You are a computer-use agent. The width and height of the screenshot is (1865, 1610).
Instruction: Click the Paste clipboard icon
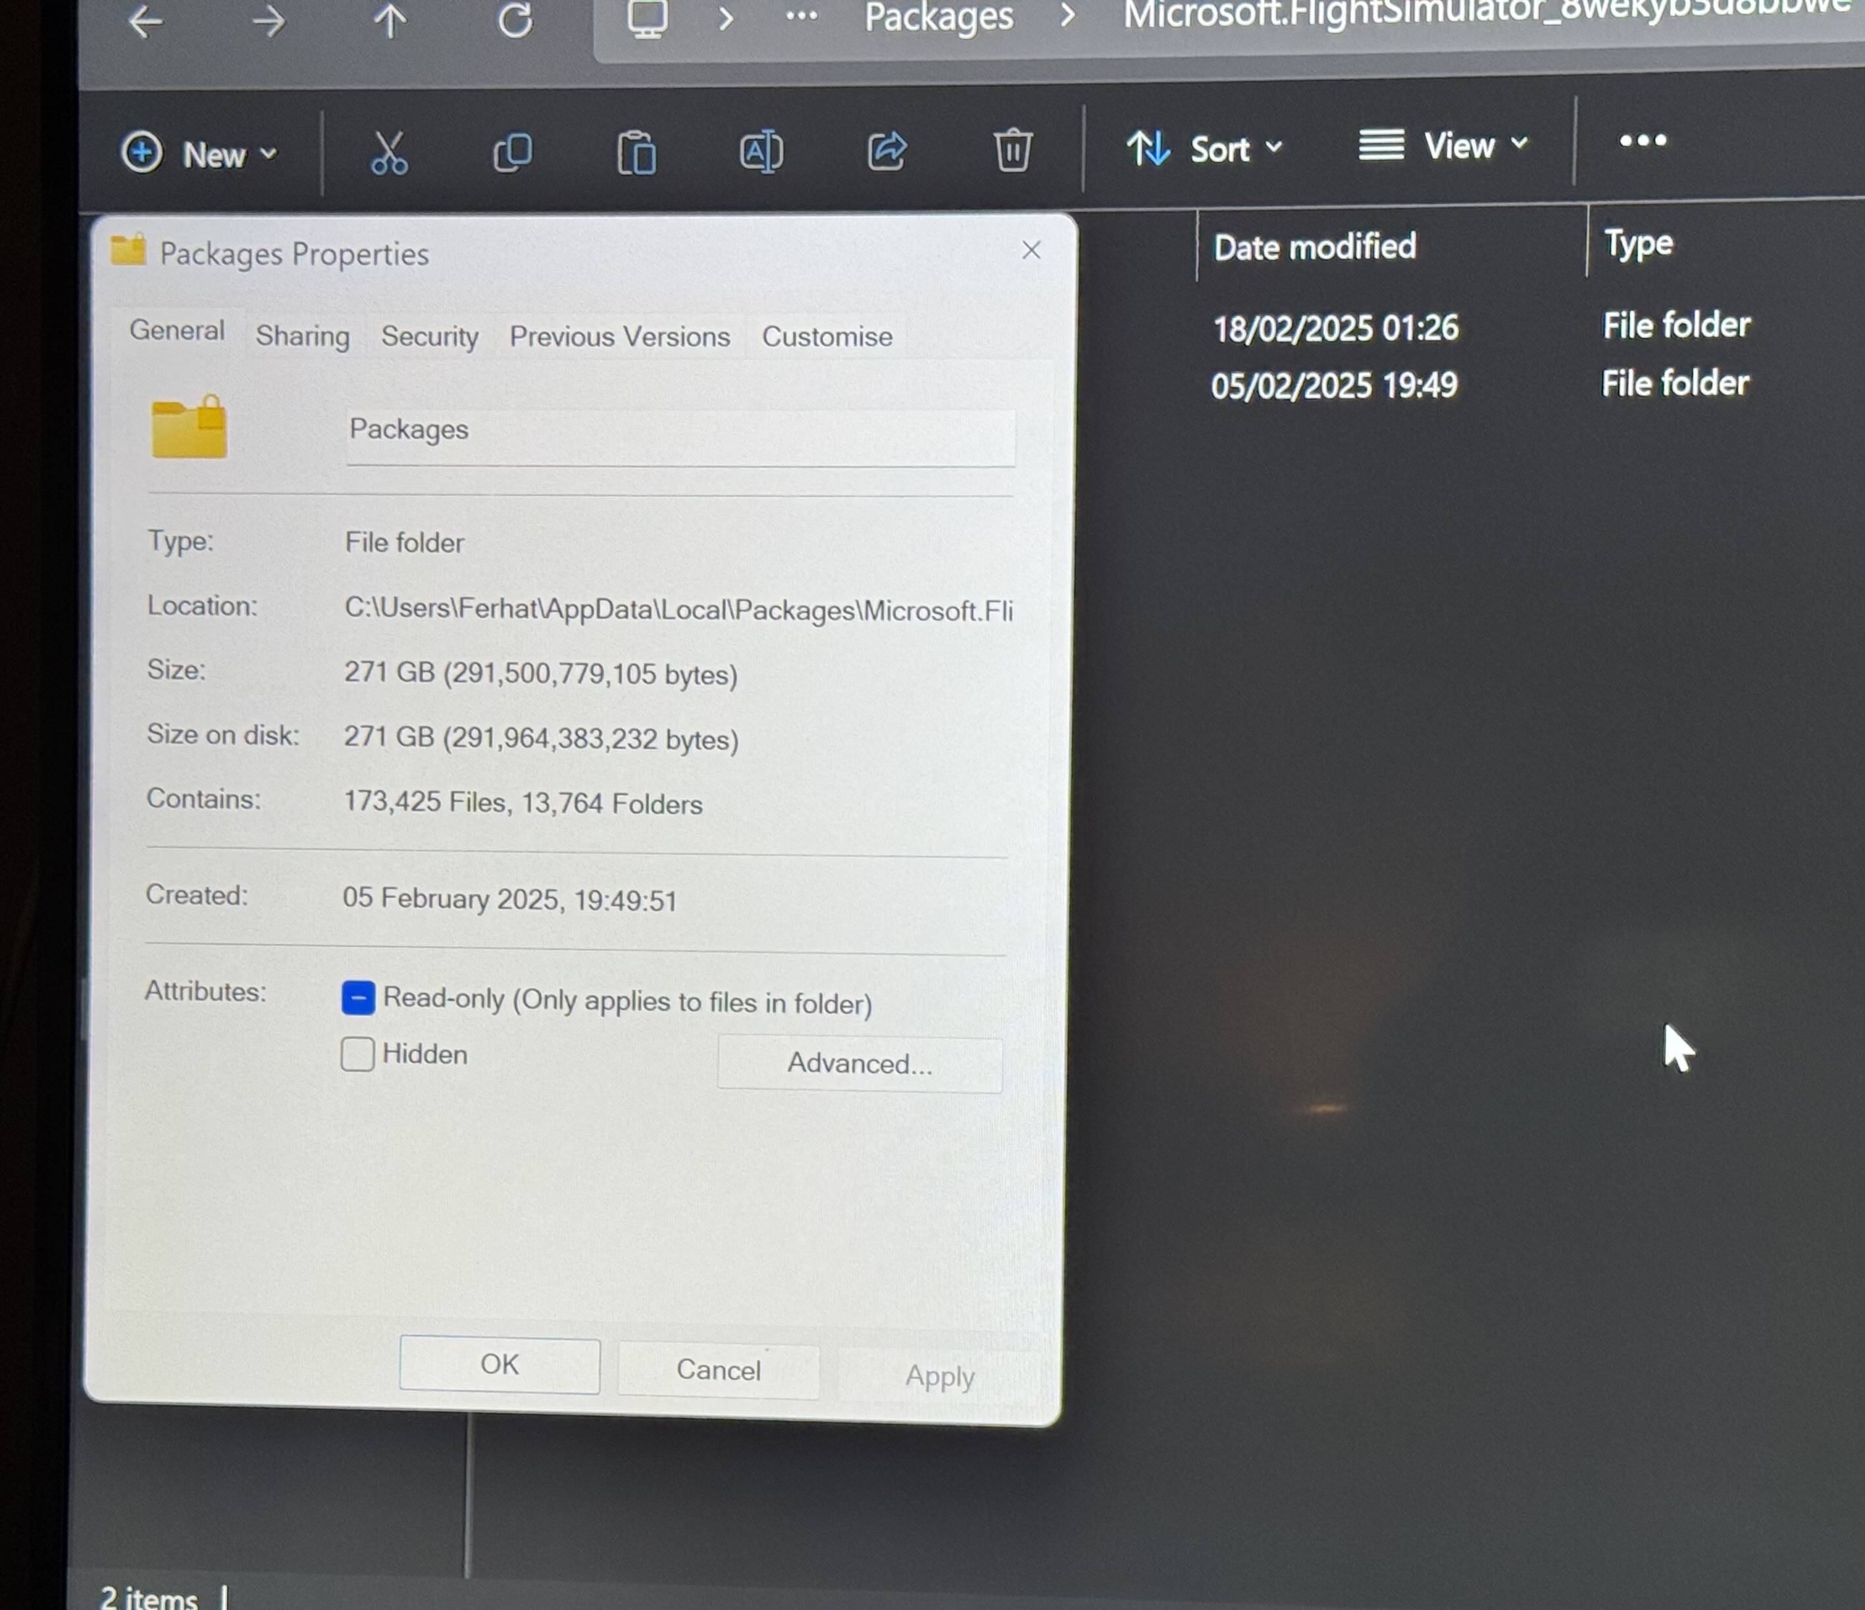coord(636,152)
